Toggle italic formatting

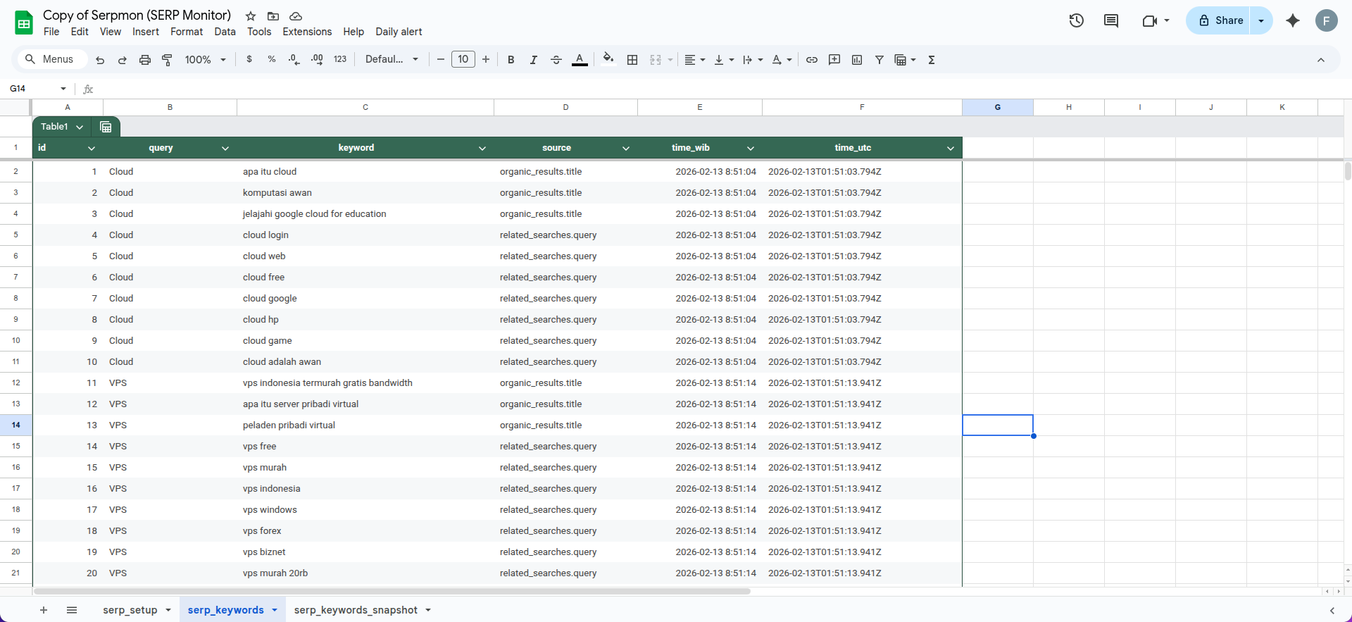533,60
